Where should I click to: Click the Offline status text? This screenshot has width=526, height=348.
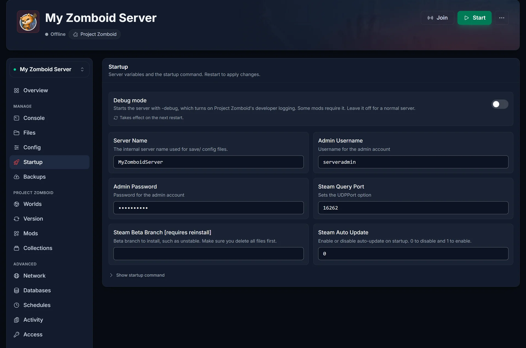coord(58,34)
